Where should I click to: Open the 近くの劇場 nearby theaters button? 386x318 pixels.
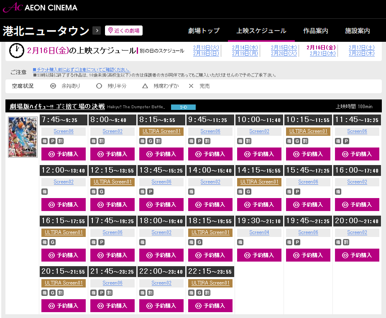click(124, 31)
